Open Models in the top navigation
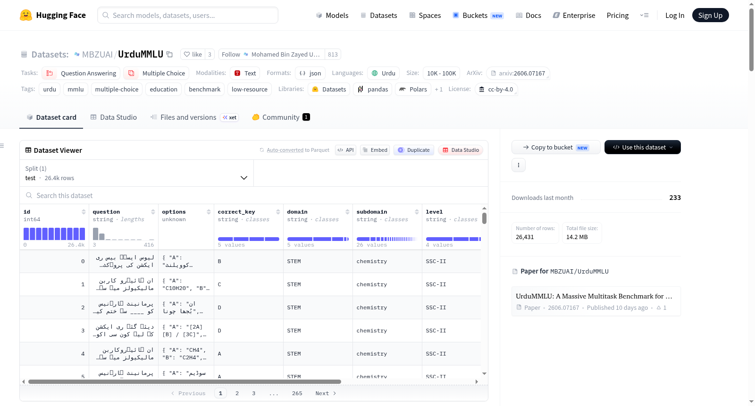Image resolution: width=755 pixels, height=406 pixels. (x=332, y=15)
